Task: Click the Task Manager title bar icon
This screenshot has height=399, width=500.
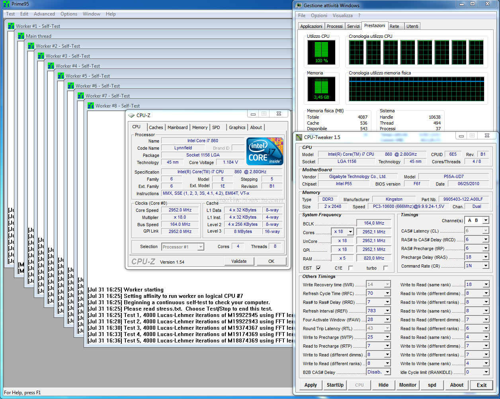Action: 299,6
